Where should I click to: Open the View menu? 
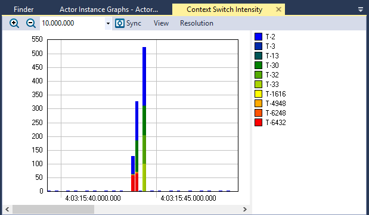coord(161,23)
